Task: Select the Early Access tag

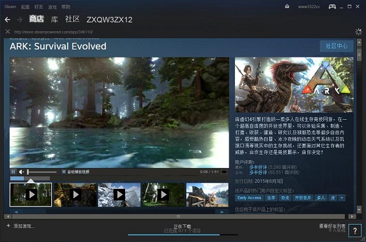Action: [x=249, y=198]
